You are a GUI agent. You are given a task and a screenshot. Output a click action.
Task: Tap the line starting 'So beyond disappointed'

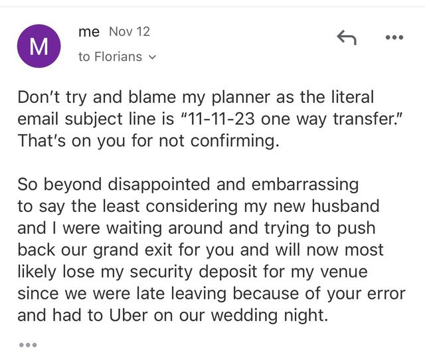(x=188, y=185)
